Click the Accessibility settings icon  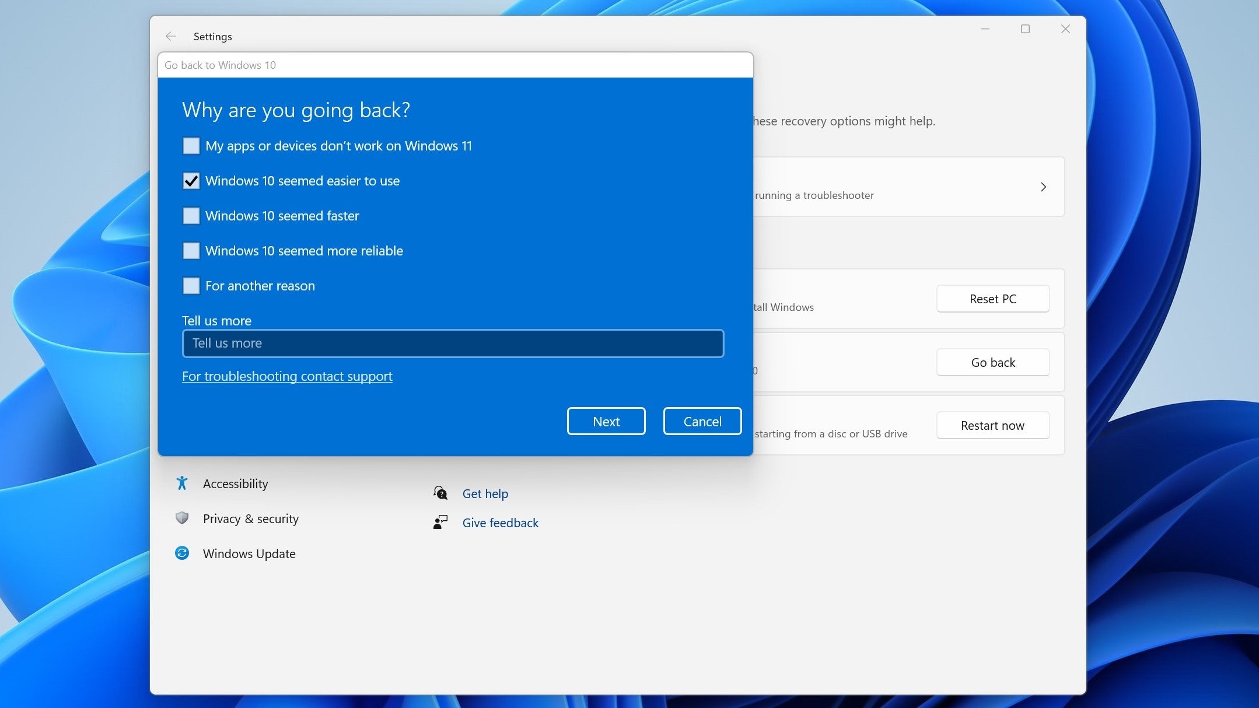181,483
